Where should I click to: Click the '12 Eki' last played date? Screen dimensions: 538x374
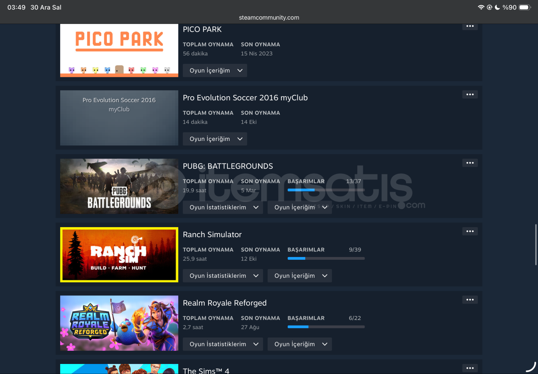pyautogui.click(x=249, y=259)
